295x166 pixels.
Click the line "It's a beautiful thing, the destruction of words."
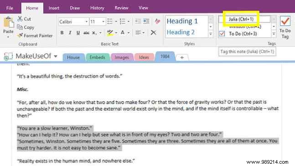pos(69,76)
